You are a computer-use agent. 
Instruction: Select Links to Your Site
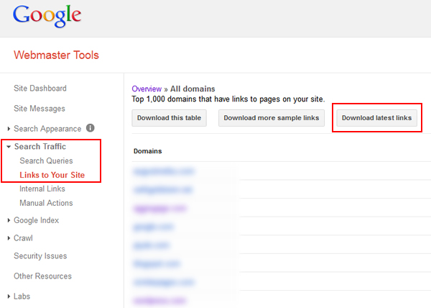[x=52, y=175]
